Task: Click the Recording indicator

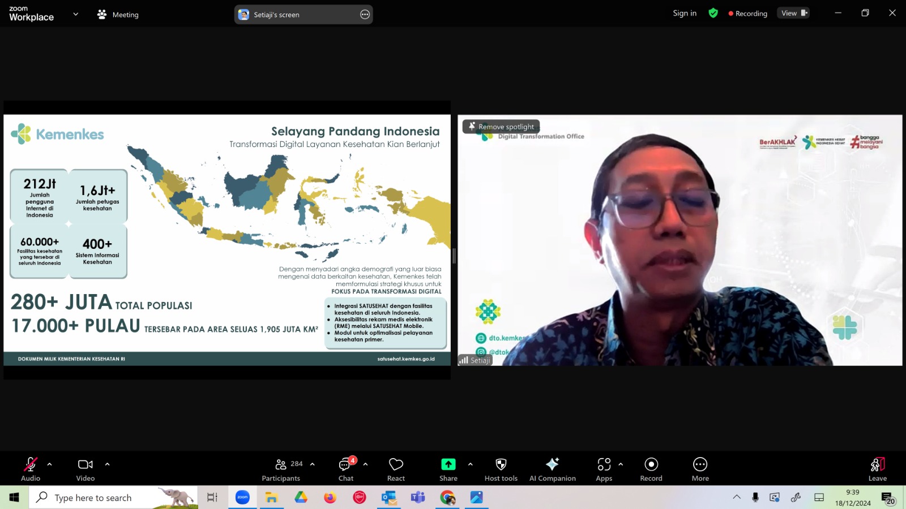Action: click(748, 14)
